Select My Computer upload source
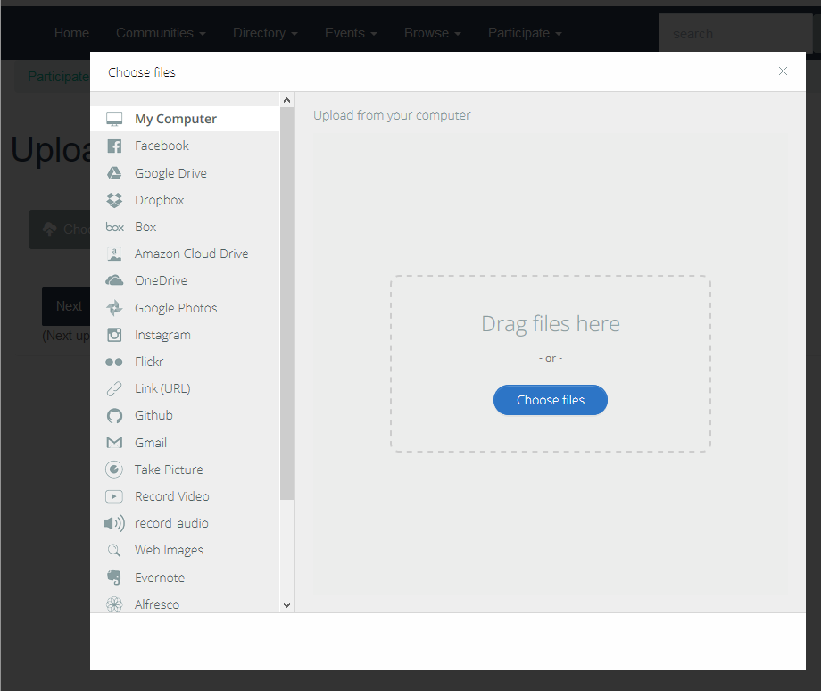 point(185,119)
